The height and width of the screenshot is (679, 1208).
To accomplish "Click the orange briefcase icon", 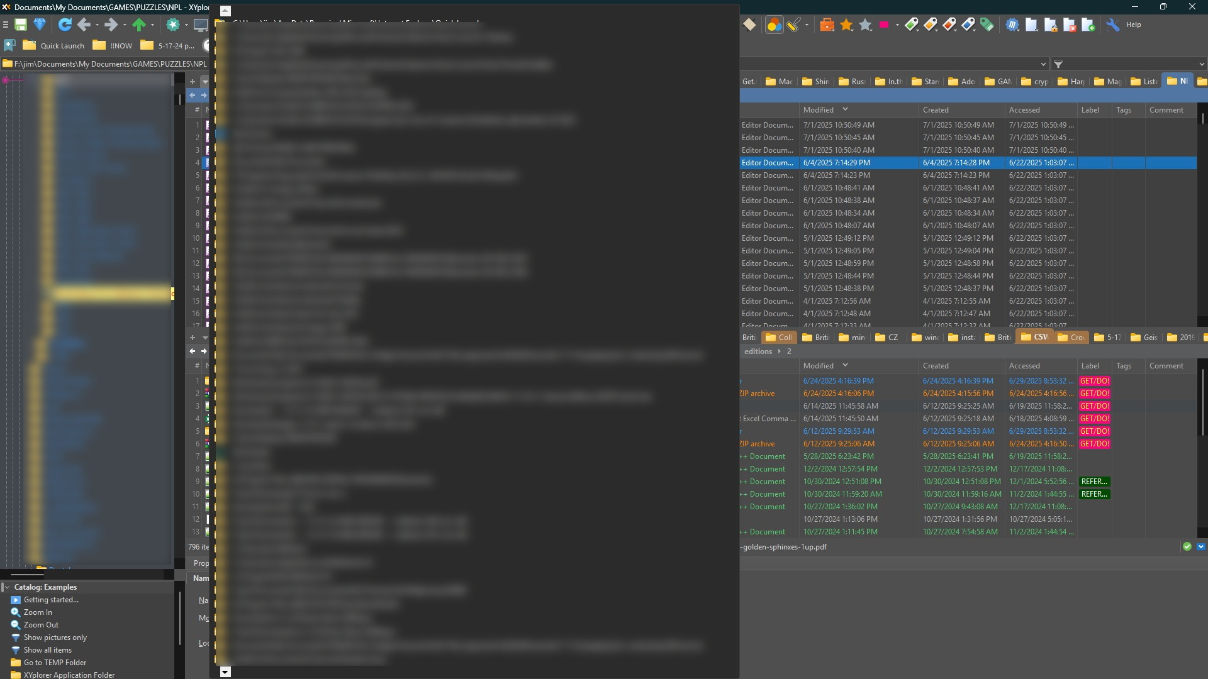I will [x=827, y=25].
